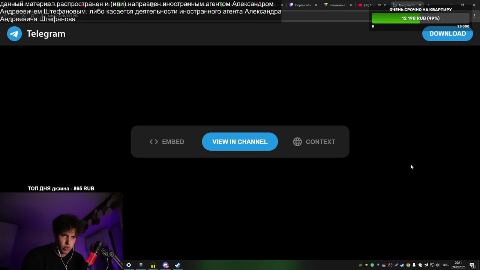Close the 'Вклиновый' tab
This screenshot has width=480, height=270.
pyautogui.click(x=351, y=5)
